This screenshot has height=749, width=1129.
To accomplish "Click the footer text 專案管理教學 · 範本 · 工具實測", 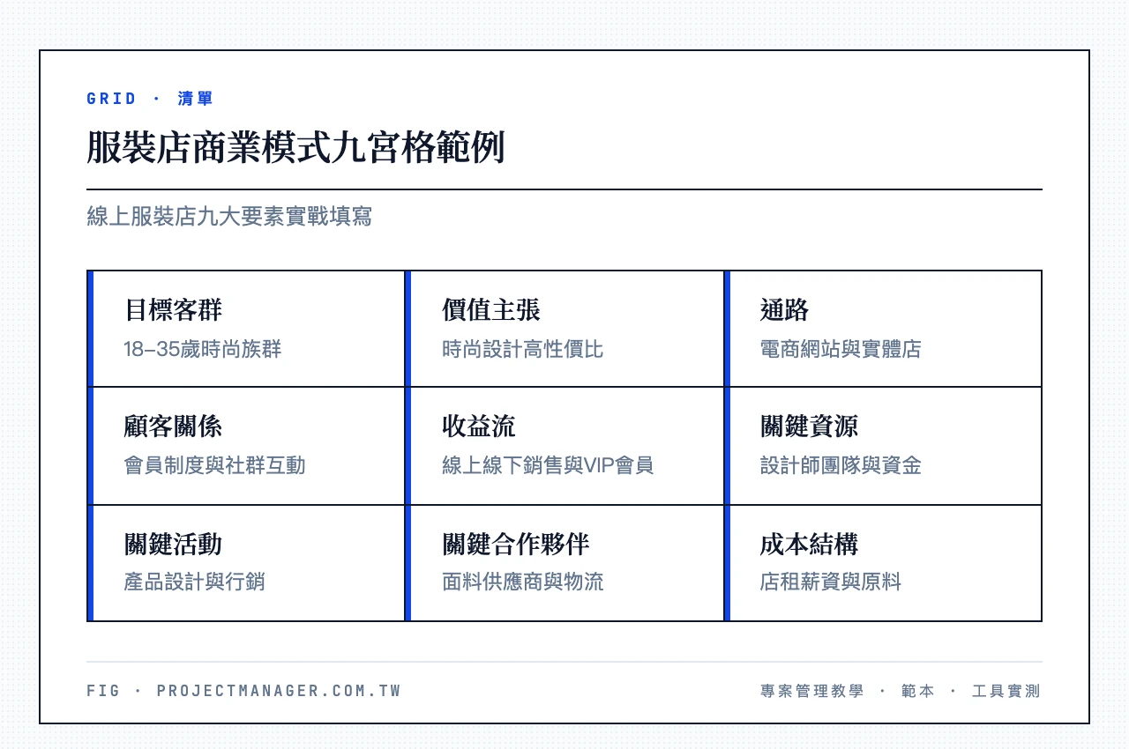I will tap(901, 691).
